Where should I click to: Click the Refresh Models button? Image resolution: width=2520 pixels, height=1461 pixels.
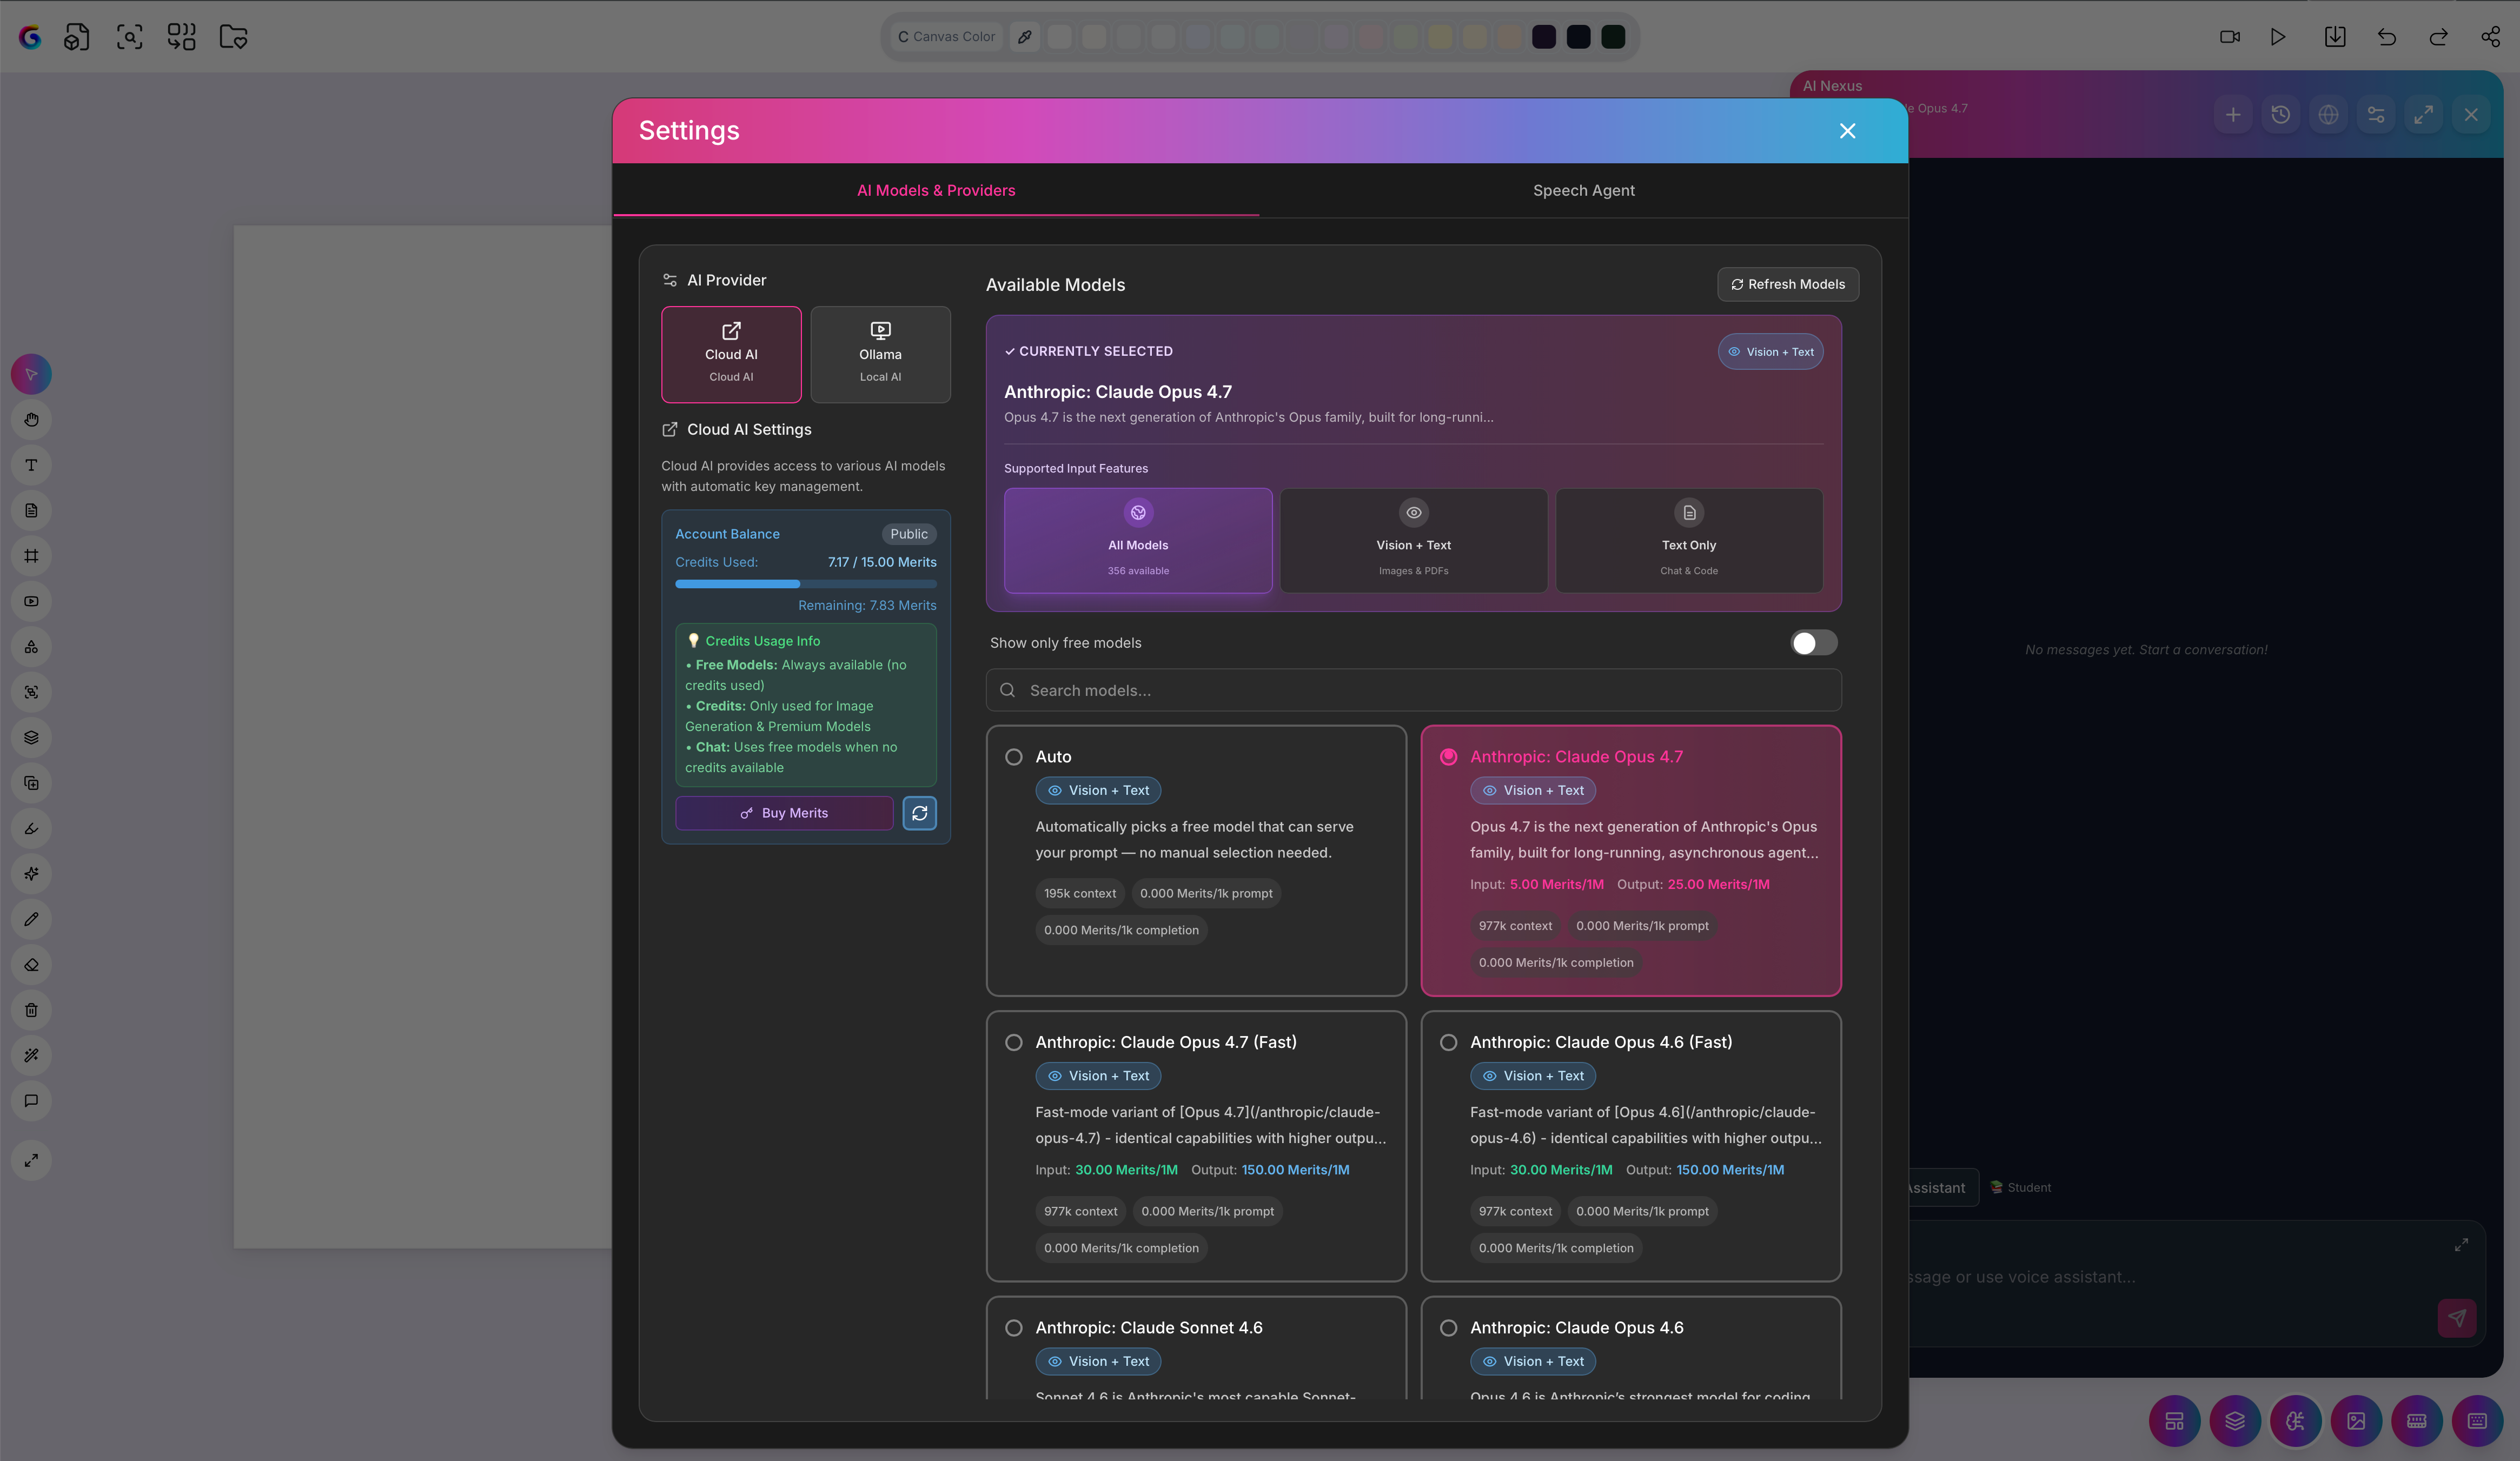click(1788, 284)
